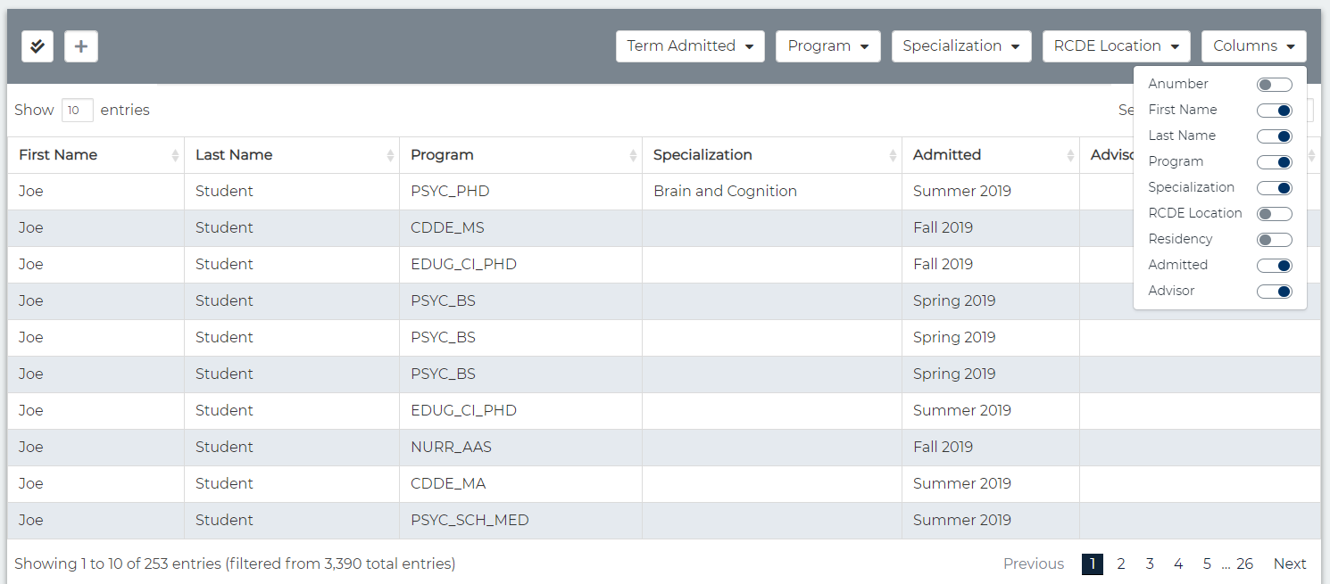Jump to page 26 of results
The width and height of the screenshot is (1330, 584).
click(x=1244, y=563)
